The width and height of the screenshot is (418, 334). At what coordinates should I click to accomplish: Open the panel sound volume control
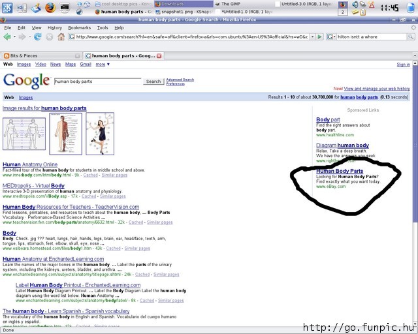click(355, 5)
